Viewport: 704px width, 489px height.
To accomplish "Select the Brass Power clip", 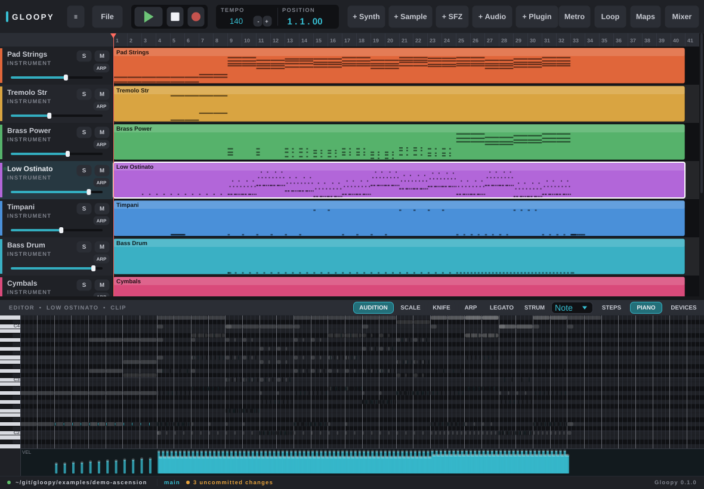I will pos(399,142).
